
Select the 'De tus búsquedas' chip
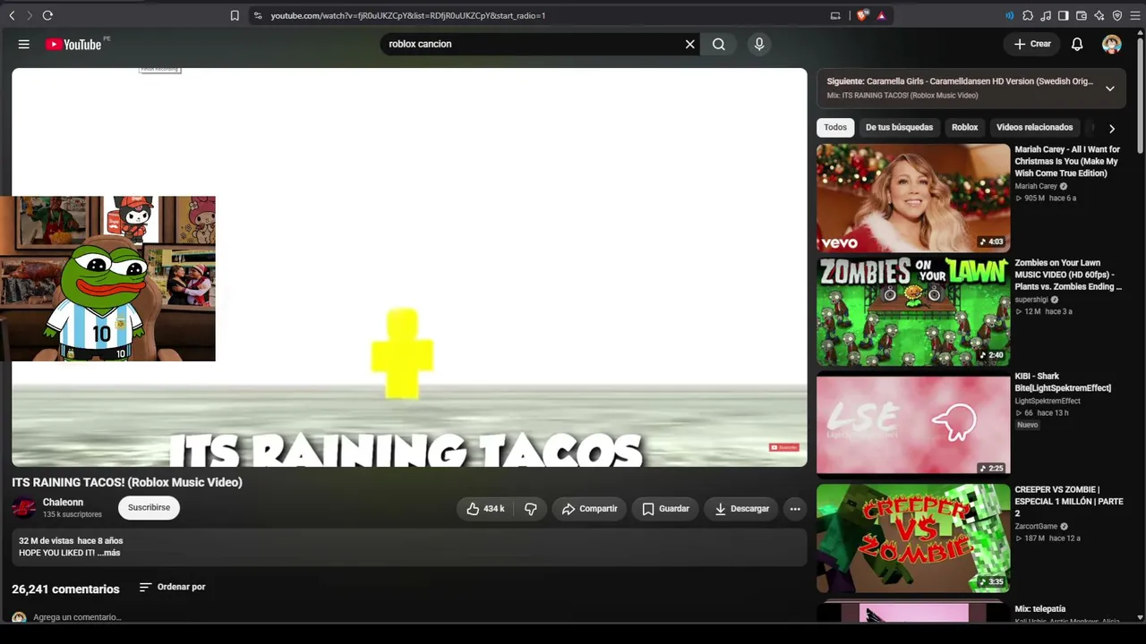899,128
